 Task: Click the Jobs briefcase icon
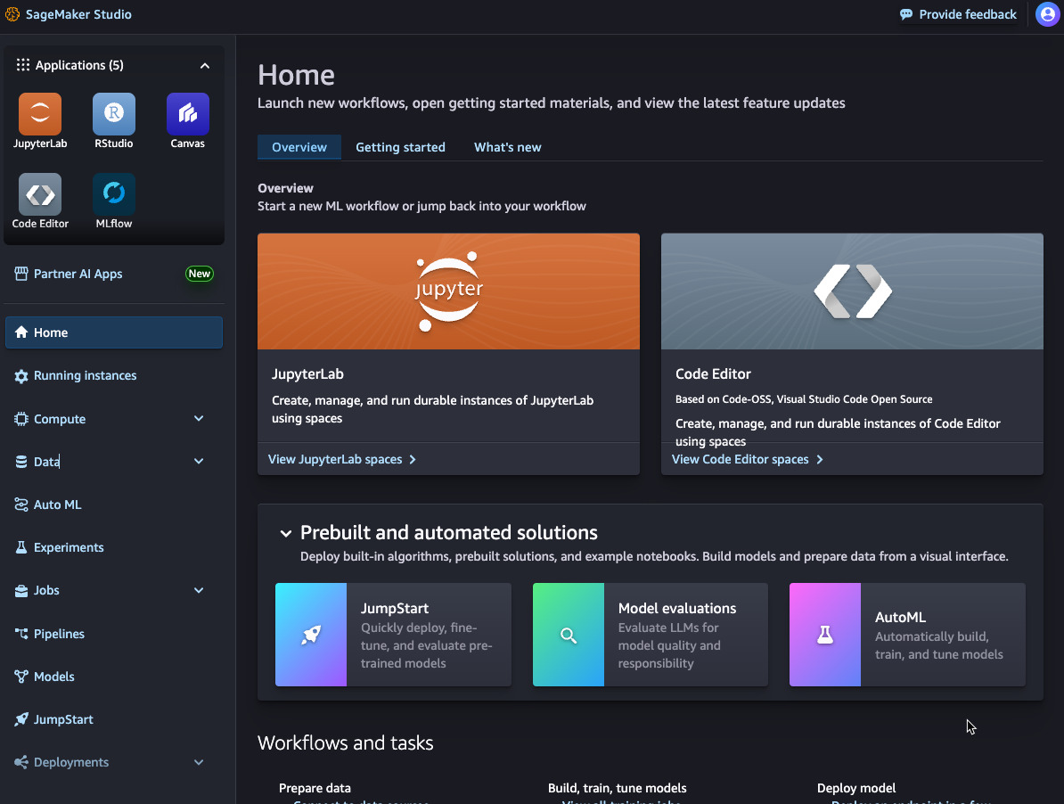coord(21,591)
